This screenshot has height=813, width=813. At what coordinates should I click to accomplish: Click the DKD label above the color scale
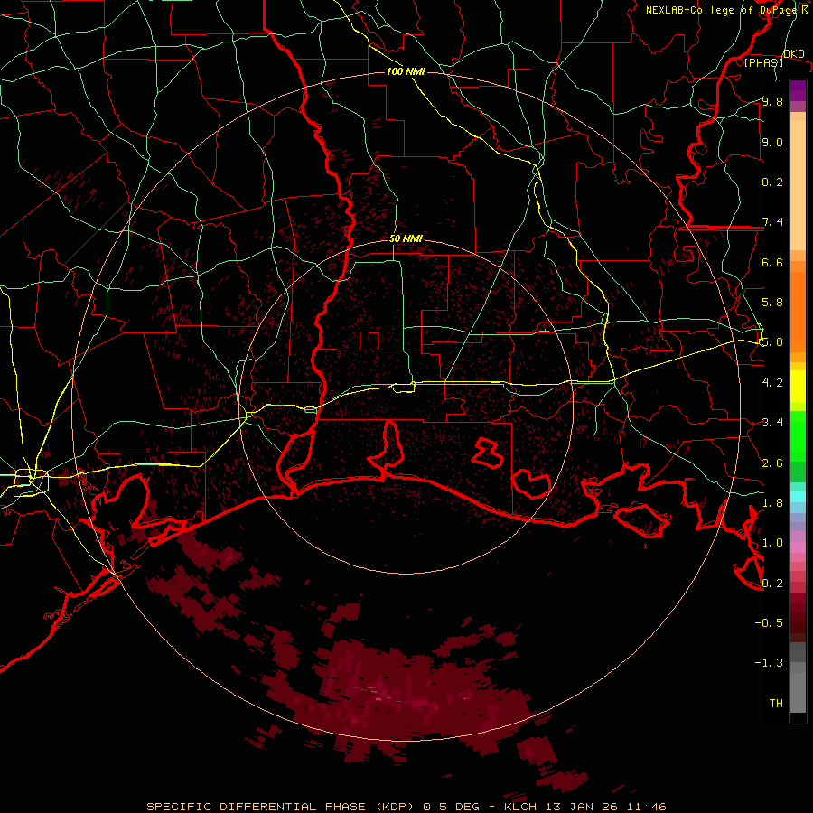(x=794, y=54)
